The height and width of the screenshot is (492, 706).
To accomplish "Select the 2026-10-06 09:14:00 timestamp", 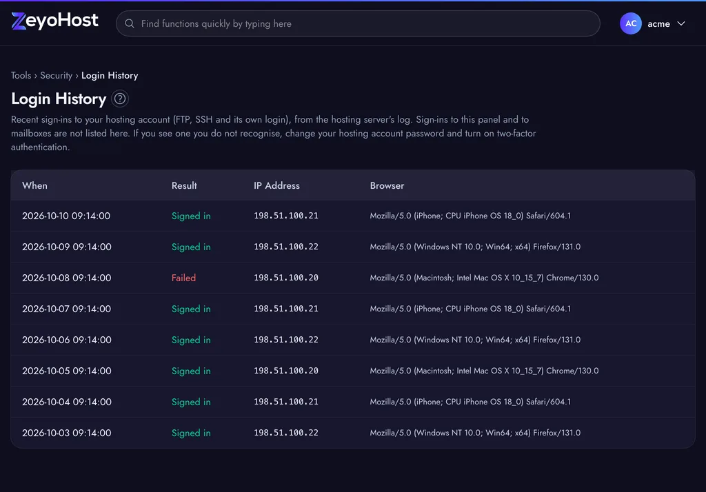I will (67, 340).
